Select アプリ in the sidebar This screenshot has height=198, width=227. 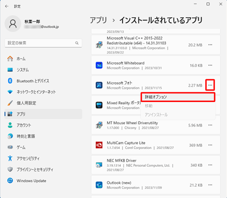click(x=44, y=114)
